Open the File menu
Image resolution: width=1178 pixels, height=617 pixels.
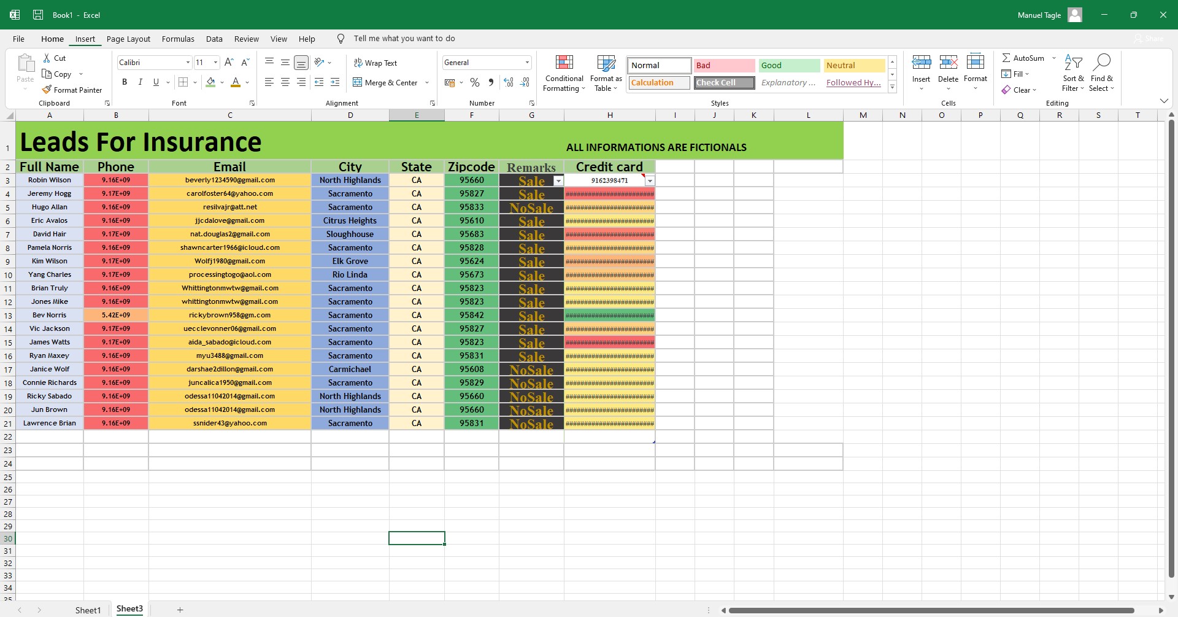(x=19, y=39)
